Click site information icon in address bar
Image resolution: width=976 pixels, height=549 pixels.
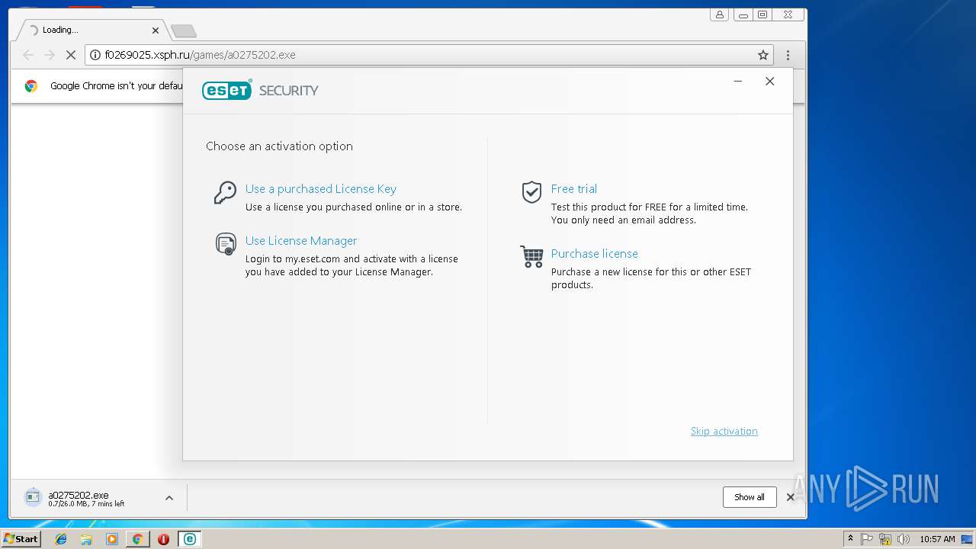(x=95, y=55)
